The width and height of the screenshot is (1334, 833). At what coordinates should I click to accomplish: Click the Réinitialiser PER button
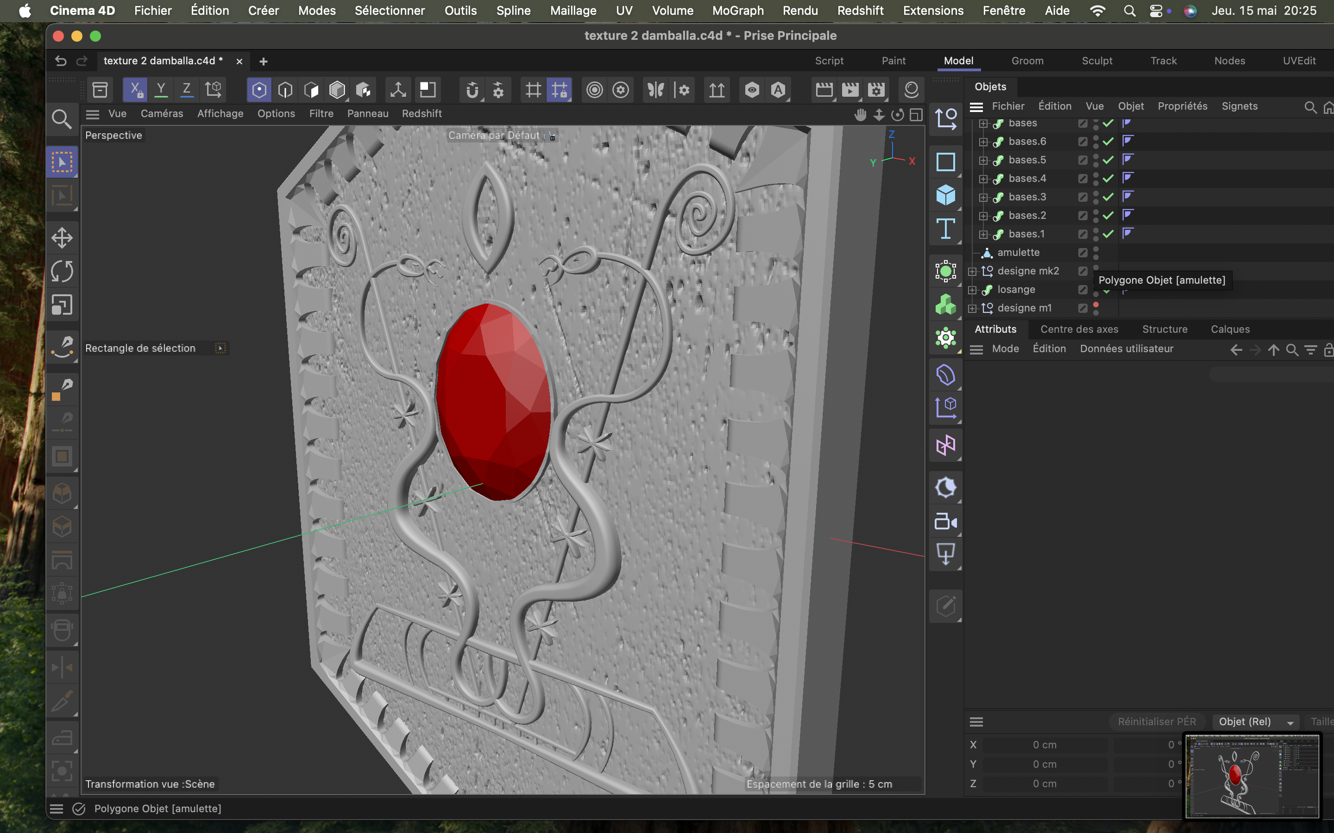pos(1157,722)
